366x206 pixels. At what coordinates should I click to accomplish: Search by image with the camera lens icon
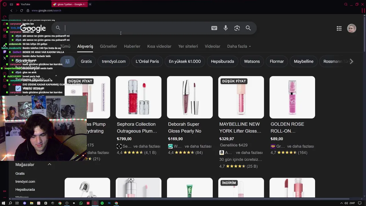point(237,28)
